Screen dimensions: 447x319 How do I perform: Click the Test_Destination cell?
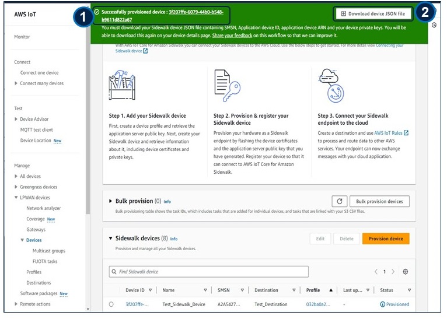click(271, 304)
